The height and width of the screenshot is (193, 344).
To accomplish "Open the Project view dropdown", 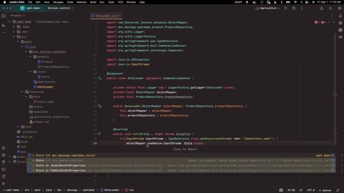I will (x=18, y=16).
